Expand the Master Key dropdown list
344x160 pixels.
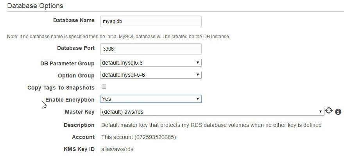(x=212, y=112)
